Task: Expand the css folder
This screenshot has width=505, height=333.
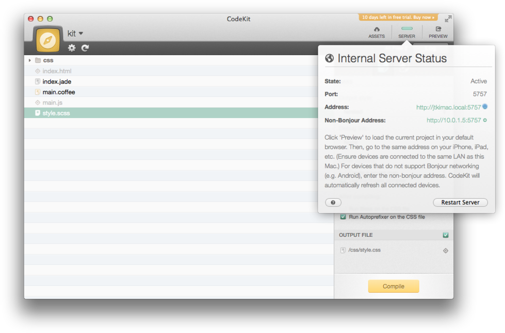Action: 30,60
